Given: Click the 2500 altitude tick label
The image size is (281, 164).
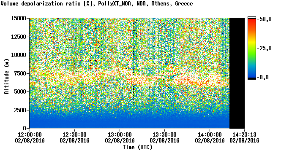Looking at the screenshot, I should coord(20,110).
